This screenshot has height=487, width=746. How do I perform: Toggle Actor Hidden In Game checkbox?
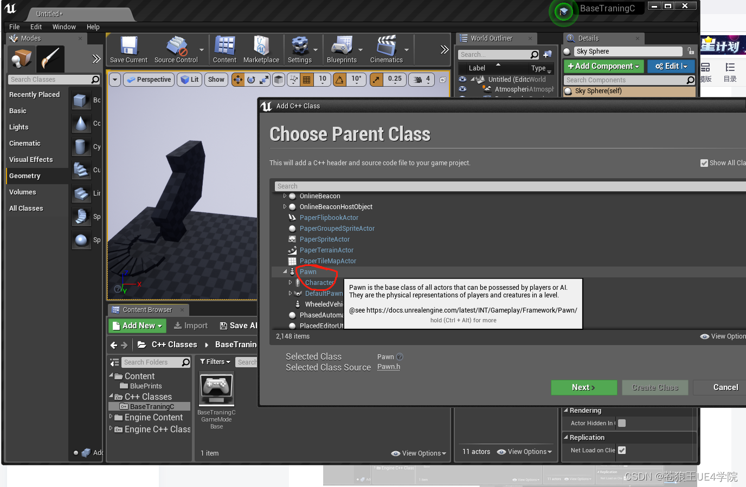pyautogui.click(x=622, y=423)
